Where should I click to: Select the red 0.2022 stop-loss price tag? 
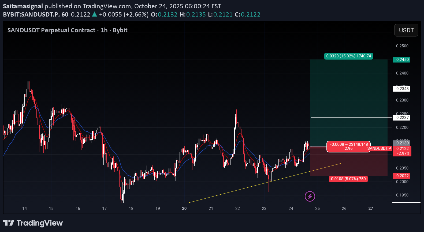[x=401, y=176]
